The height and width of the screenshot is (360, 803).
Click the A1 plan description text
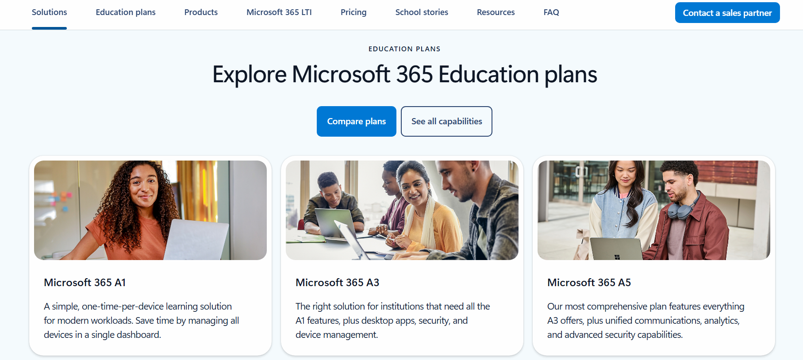tap(142, 321)
